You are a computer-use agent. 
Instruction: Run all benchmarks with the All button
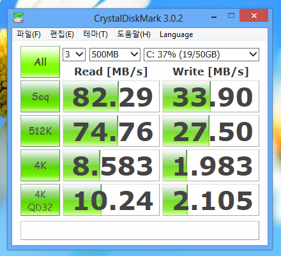tap(40, 62)
